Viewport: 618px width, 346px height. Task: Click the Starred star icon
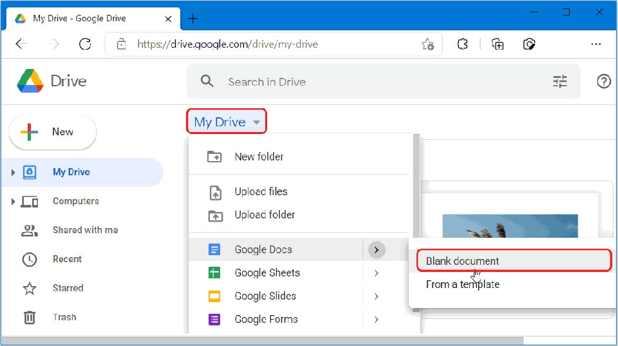click(x=30, y=289)
